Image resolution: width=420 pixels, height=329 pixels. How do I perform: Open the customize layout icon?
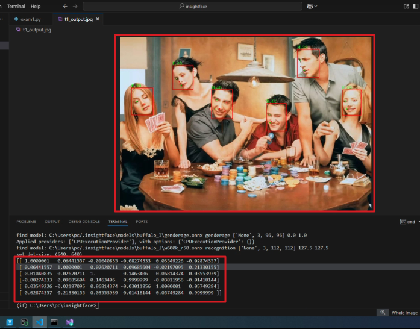(x=406, y=6)
